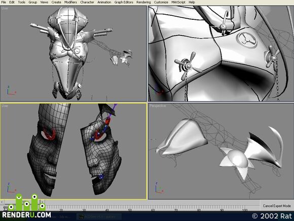Open the Rendering menu

click(143, 2)
